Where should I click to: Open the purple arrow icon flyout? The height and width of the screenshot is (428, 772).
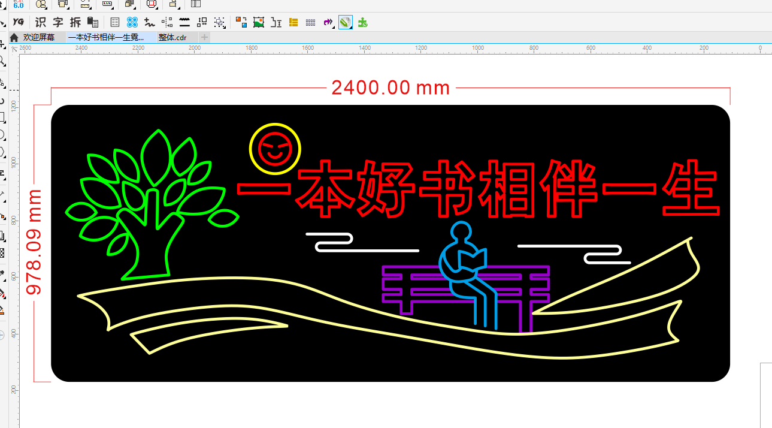tap(328, 22)
